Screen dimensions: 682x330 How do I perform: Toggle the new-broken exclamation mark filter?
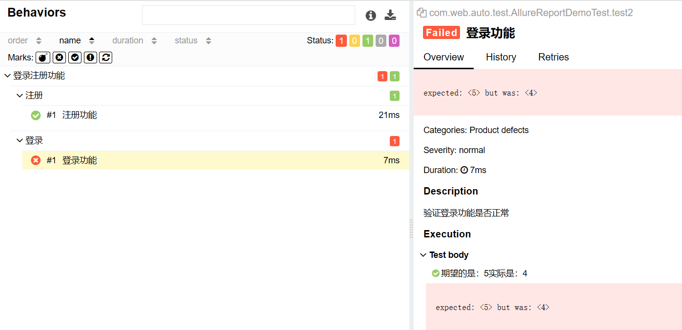pos(90,58)
